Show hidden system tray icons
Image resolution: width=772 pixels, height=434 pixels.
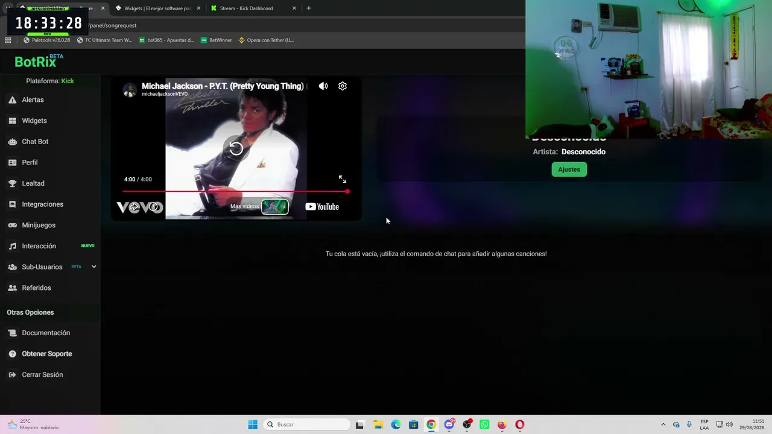663,424
